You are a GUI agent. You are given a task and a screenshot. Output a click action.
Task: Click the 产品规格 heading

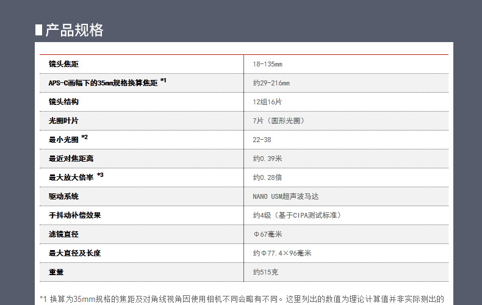coord(74,30)
